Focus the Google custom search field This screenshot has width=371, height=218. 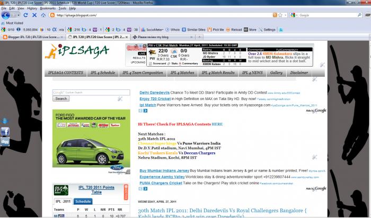click(x=91, y=93)
